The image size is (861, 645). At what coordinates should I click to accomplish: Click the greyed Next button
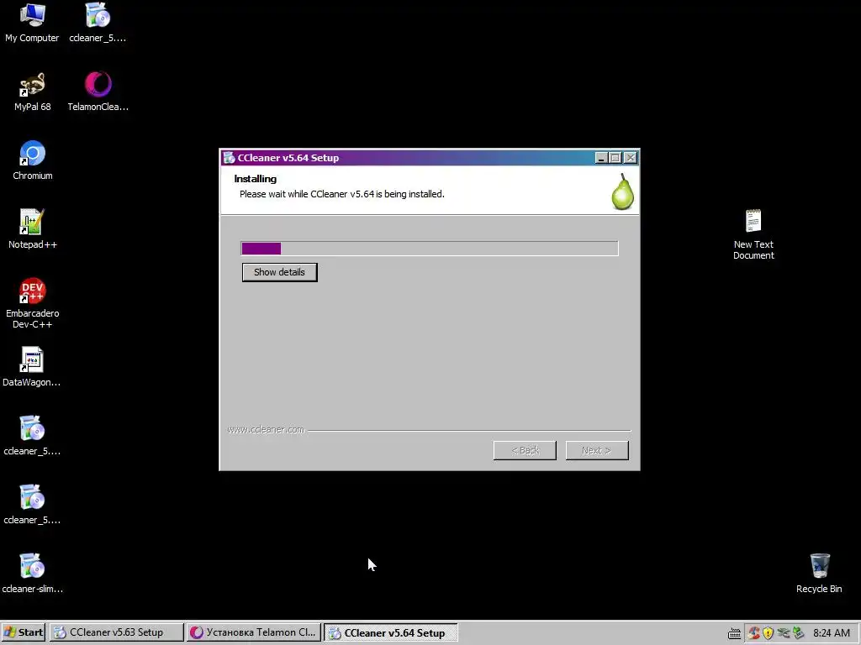coord(597,450)
